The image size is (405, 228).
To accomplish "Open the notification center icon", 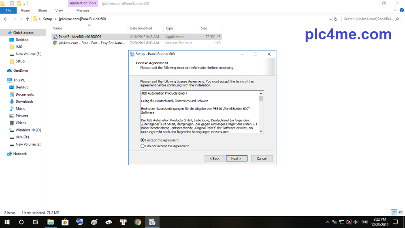I will [396, 222].
